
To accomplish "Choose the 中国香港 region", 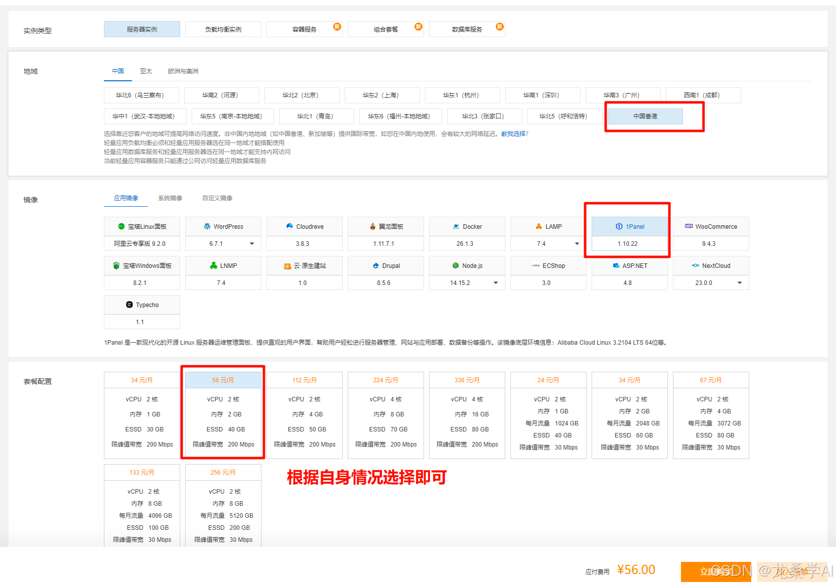I will pos(645,116).
